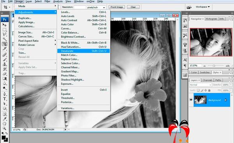Click the Navigator zoom slider handle

(214, 65)
